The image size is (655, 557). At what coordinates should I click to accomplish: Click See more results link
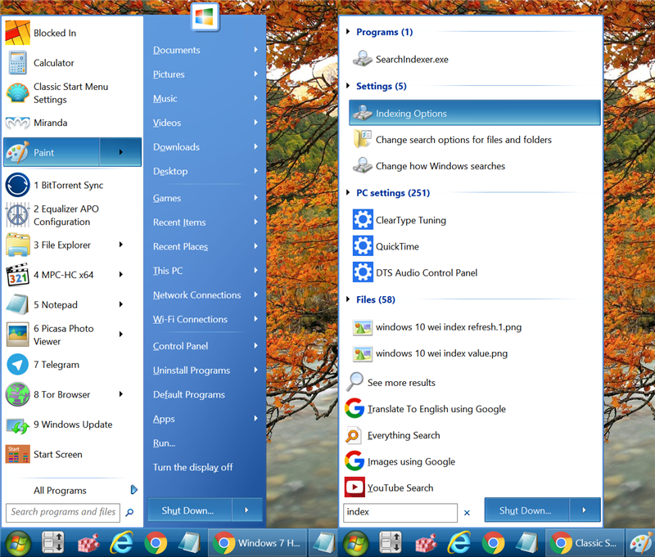point(401,383)
